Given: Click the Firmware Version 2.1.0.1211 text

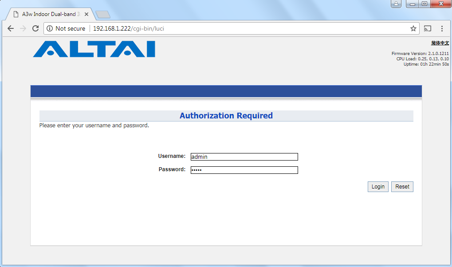Looking at the screenshot, I should tap(420, 53).
